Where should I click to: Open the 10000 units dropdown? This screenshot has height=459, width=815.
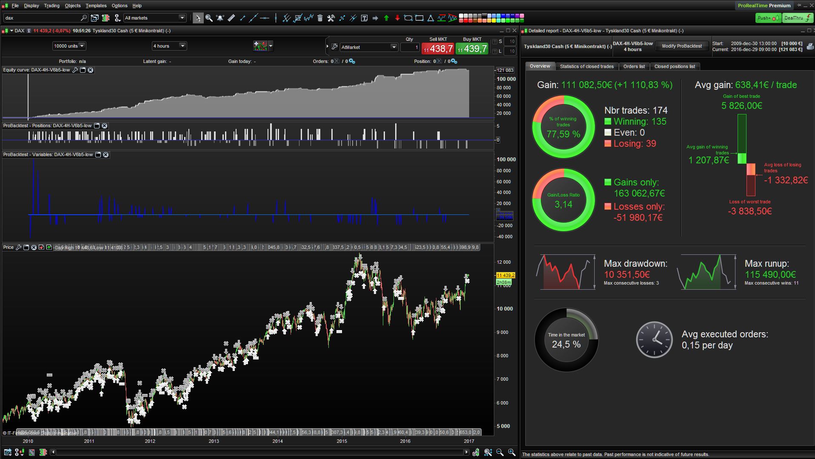click(69, 46)
